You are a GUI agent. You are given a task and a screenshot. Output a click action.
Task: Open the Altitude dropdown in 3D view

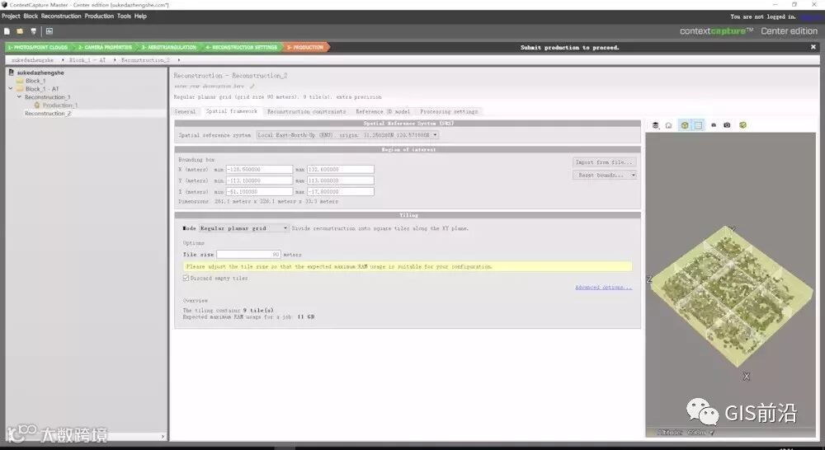click(x=712, y=433)
